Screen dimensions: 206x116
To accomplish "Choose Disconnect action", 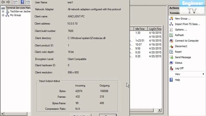I will pos(181,46).
